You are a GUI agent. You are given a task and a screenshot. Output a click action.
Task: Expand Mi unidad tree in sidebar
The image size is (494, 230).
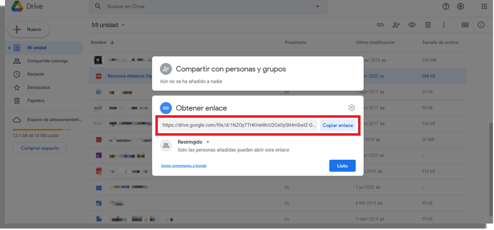(9, 48)
